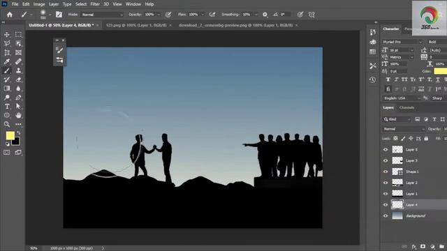
Task: Open the Brush Preset picker arrow
Action: point(50,15)
